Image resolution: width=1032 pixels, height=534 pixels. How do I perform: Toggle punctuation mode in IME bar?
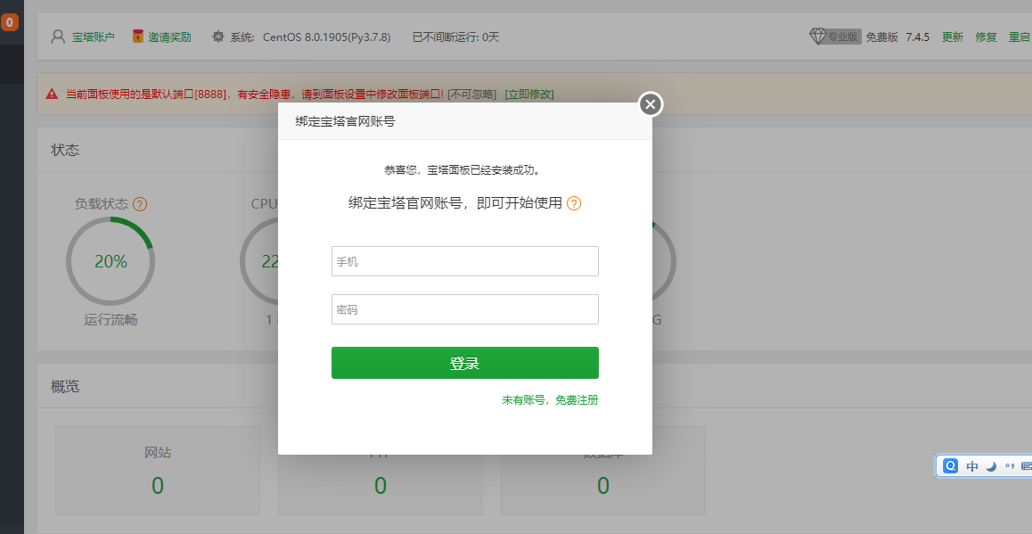point(1010,466)
